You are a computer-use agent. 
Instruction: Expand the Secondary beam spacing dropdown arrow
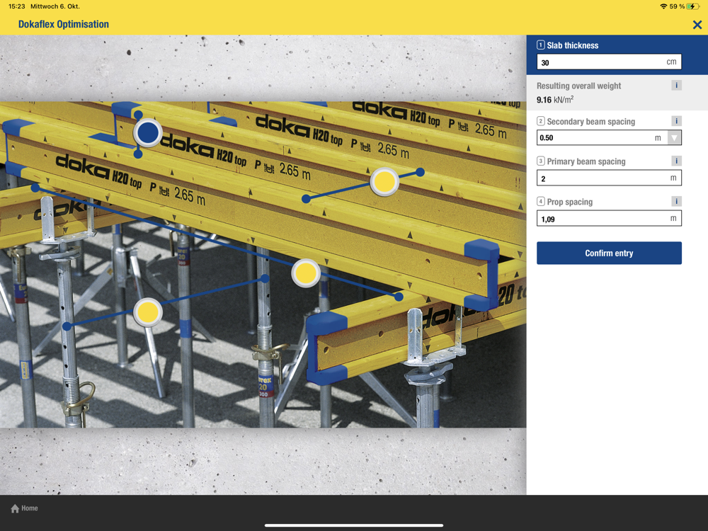pyautogui.click(x=674, y=138)
